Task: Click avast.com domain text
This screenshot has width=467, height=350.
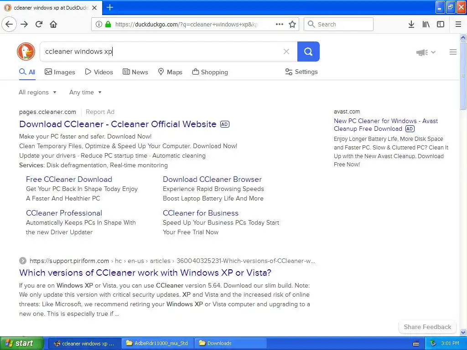Action: coord(347,112)
